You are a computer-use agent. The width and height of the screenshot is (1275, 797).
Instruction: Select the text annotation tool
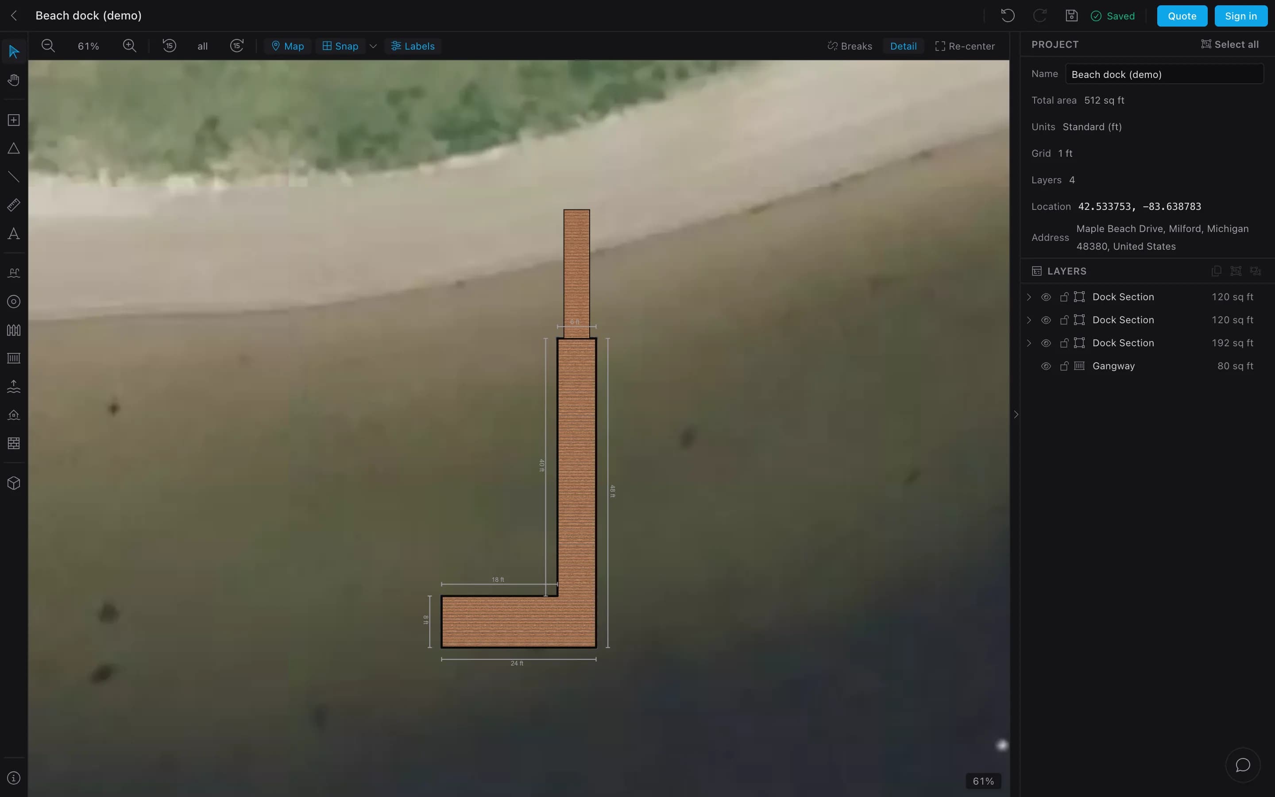pyautogui.click(x=14, y=233)
